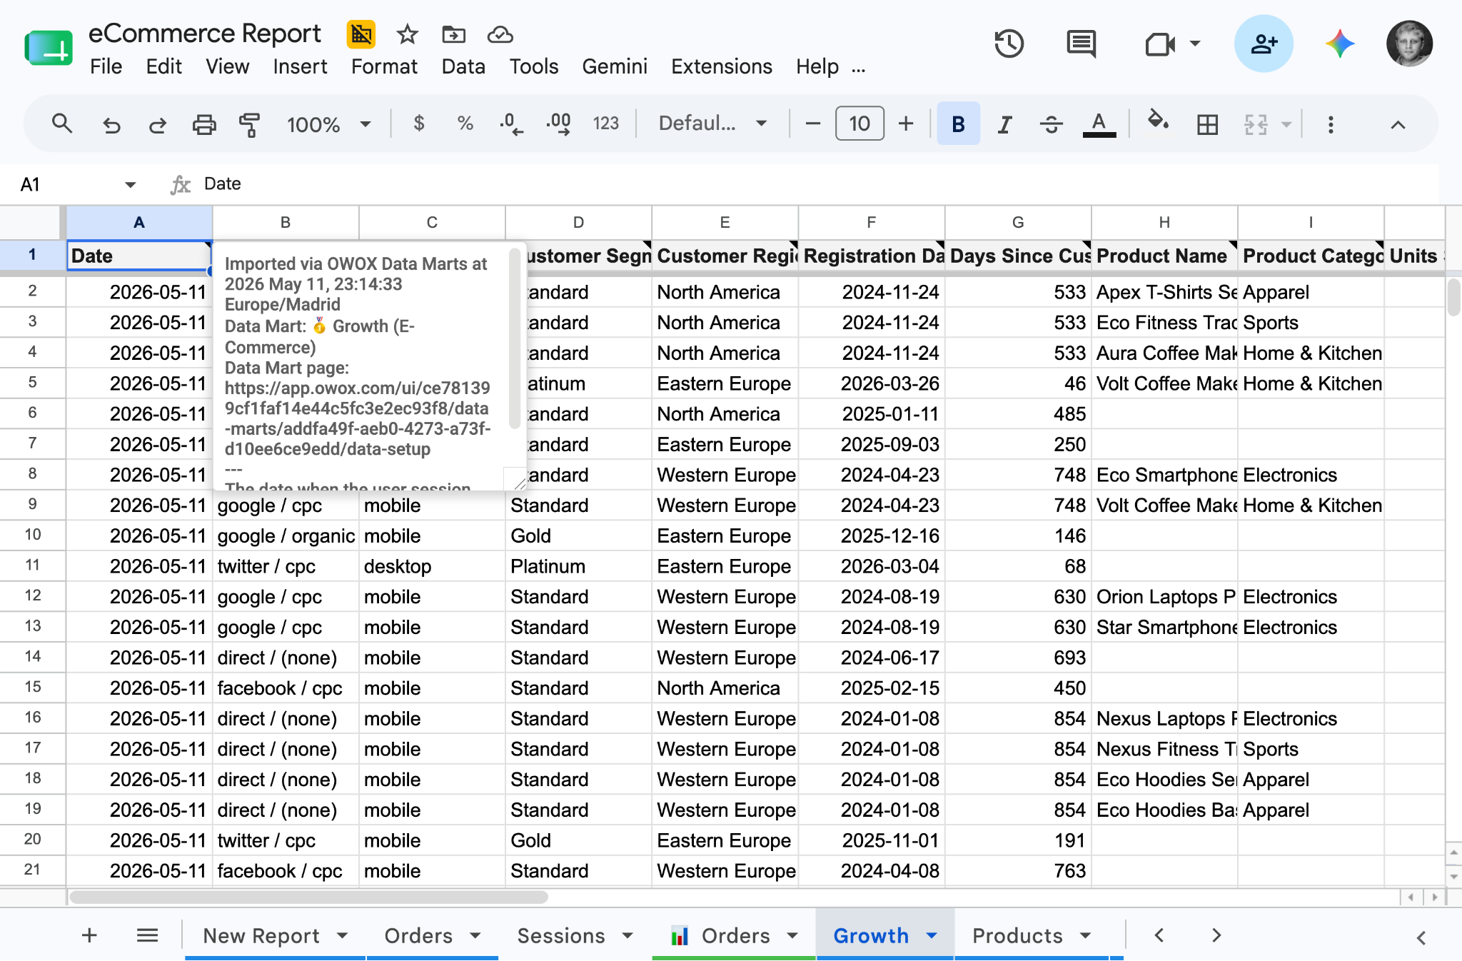Viewport: 1462px width, 961px height.
Task: Open the toolbar more options menu
Action: [x=1331, y=125]
